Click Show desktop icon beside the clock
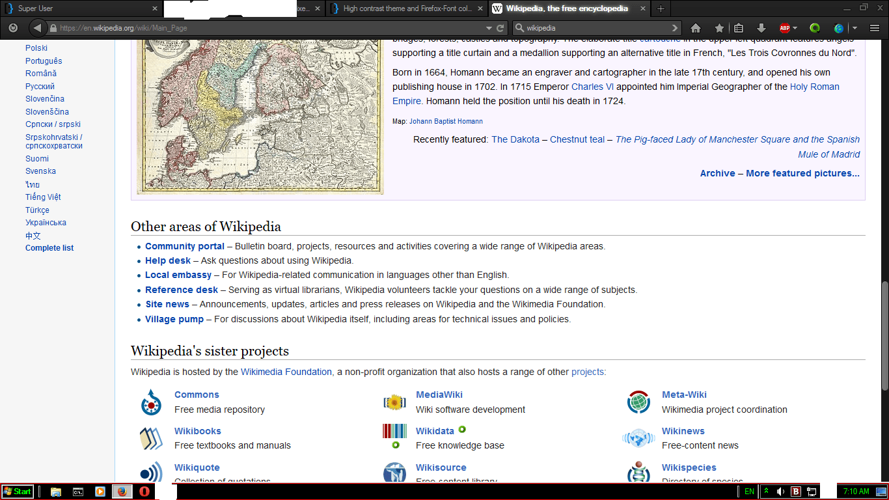Image resolution: width=889 pixels, height=500 pixels. pos(881,492)
